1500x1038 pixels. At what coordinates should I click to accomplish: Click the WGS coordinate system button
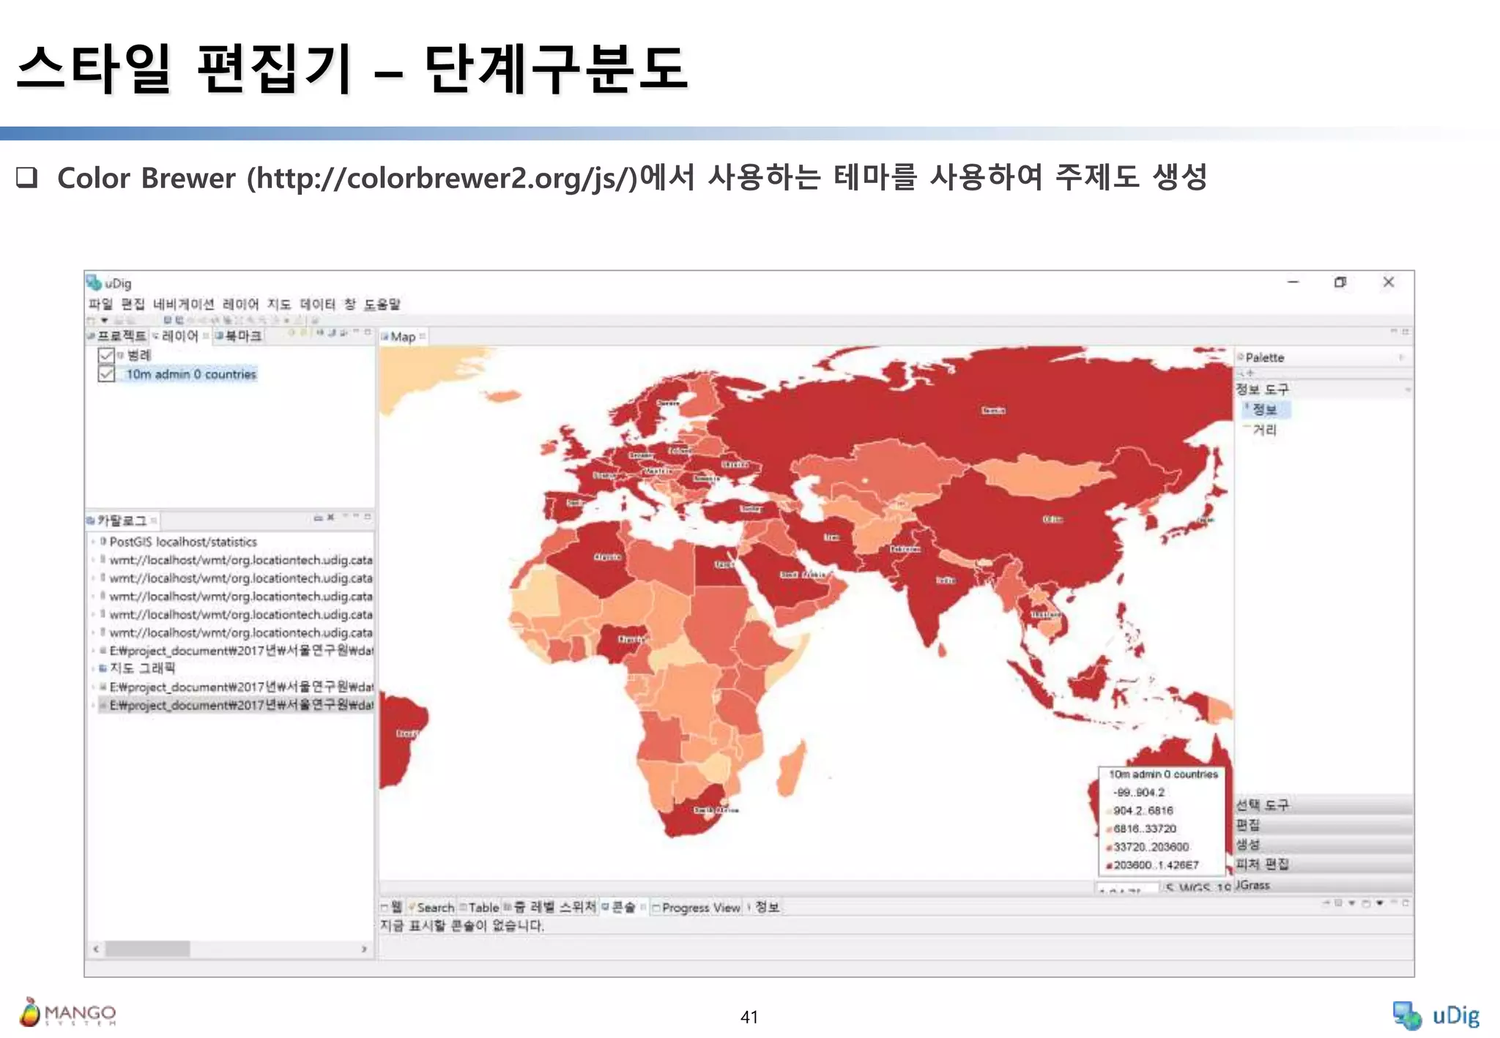[x=1198, y=888]
